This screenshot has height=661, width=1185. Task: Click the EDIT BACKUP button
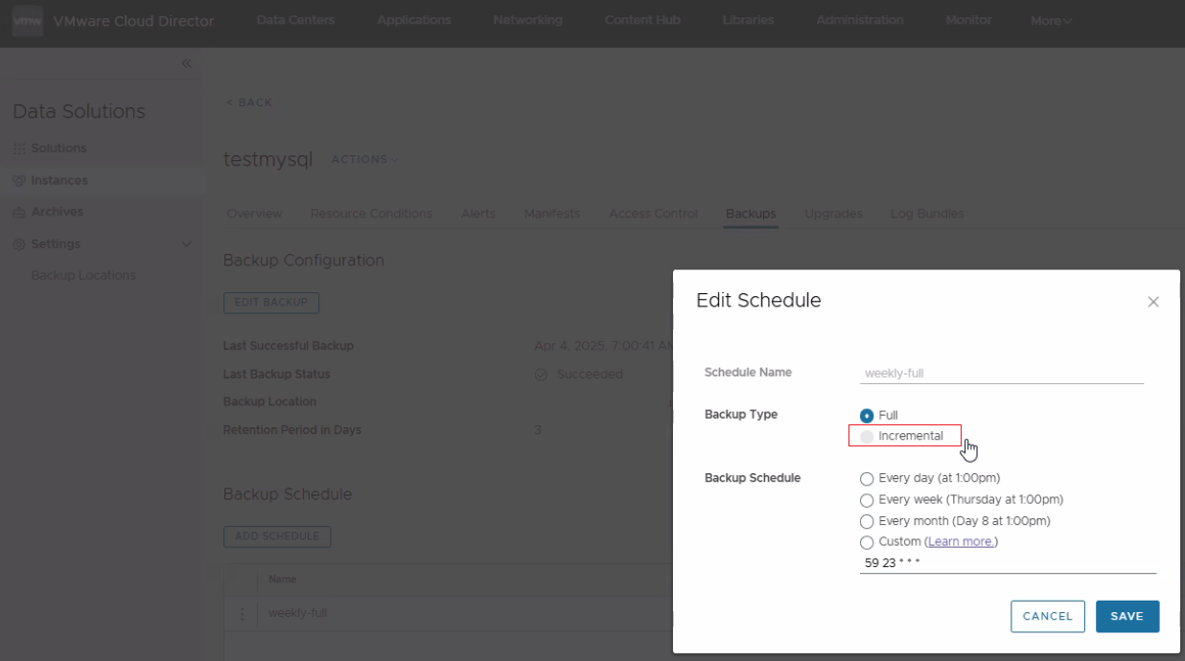271,303
